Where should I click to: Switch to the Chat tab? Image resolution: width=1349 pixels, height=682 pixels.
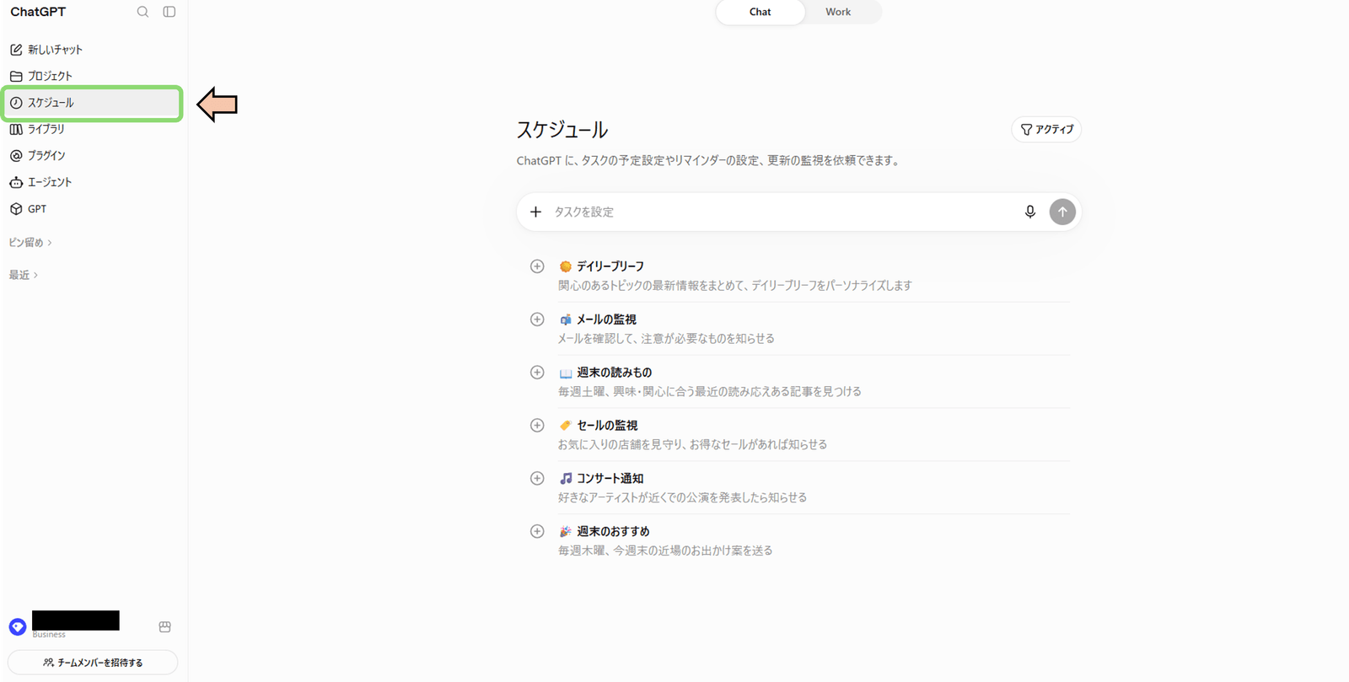coord(760,12)
